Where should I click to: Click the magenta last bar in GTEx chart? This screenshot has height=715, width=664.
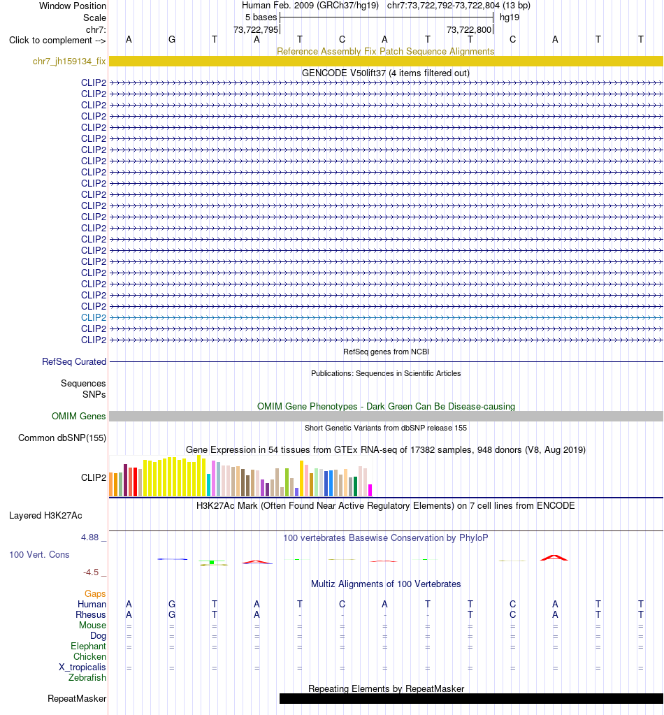[x=370, y=490]
